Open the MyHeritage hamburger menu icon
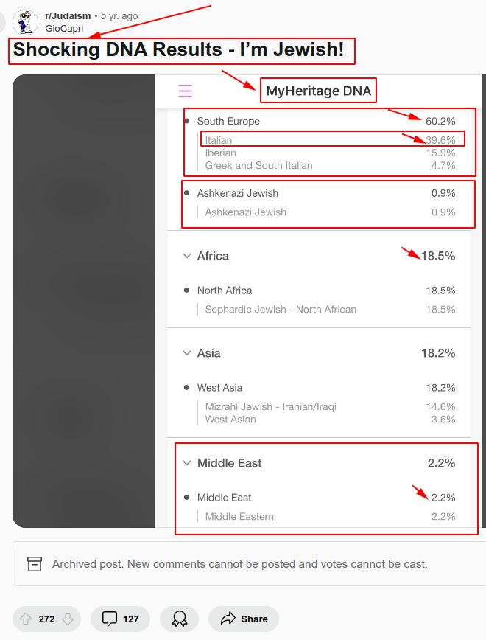 [x=185, y=91]
